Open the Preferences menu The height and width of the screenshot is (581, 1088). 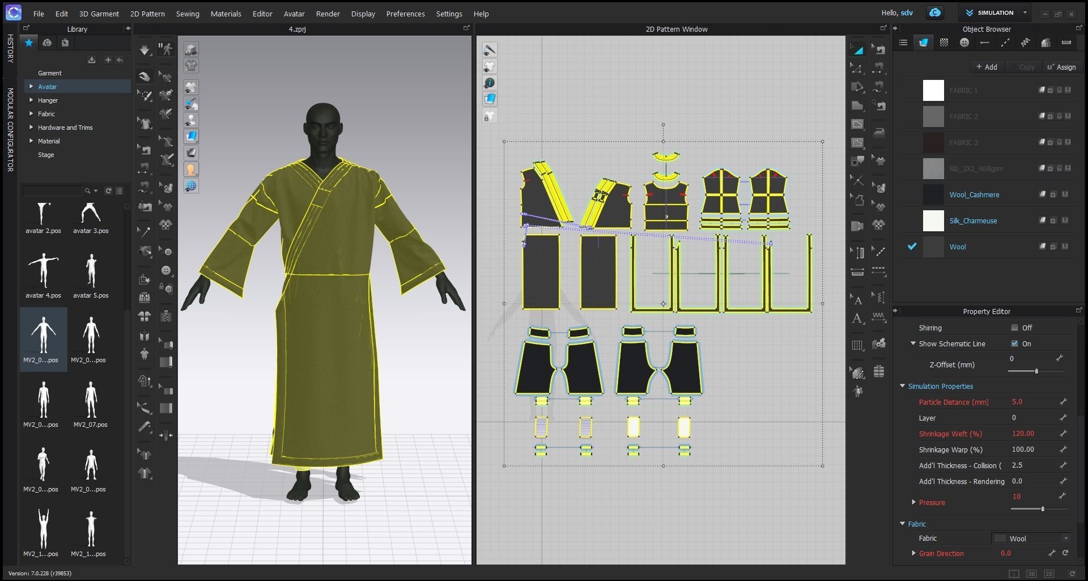pyautogui.click(x=405, y=14)
